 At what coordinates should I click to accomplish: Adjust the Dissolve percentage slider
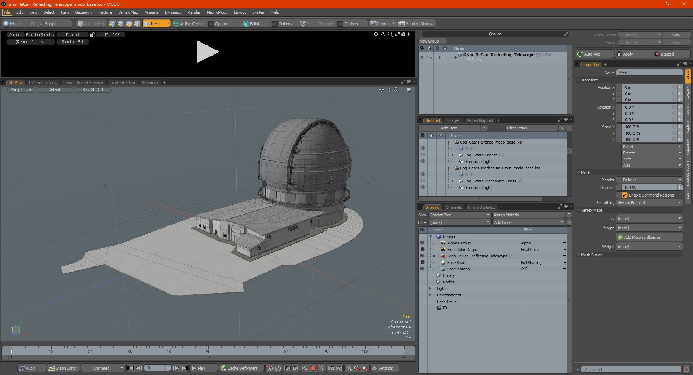click(649, 187)
